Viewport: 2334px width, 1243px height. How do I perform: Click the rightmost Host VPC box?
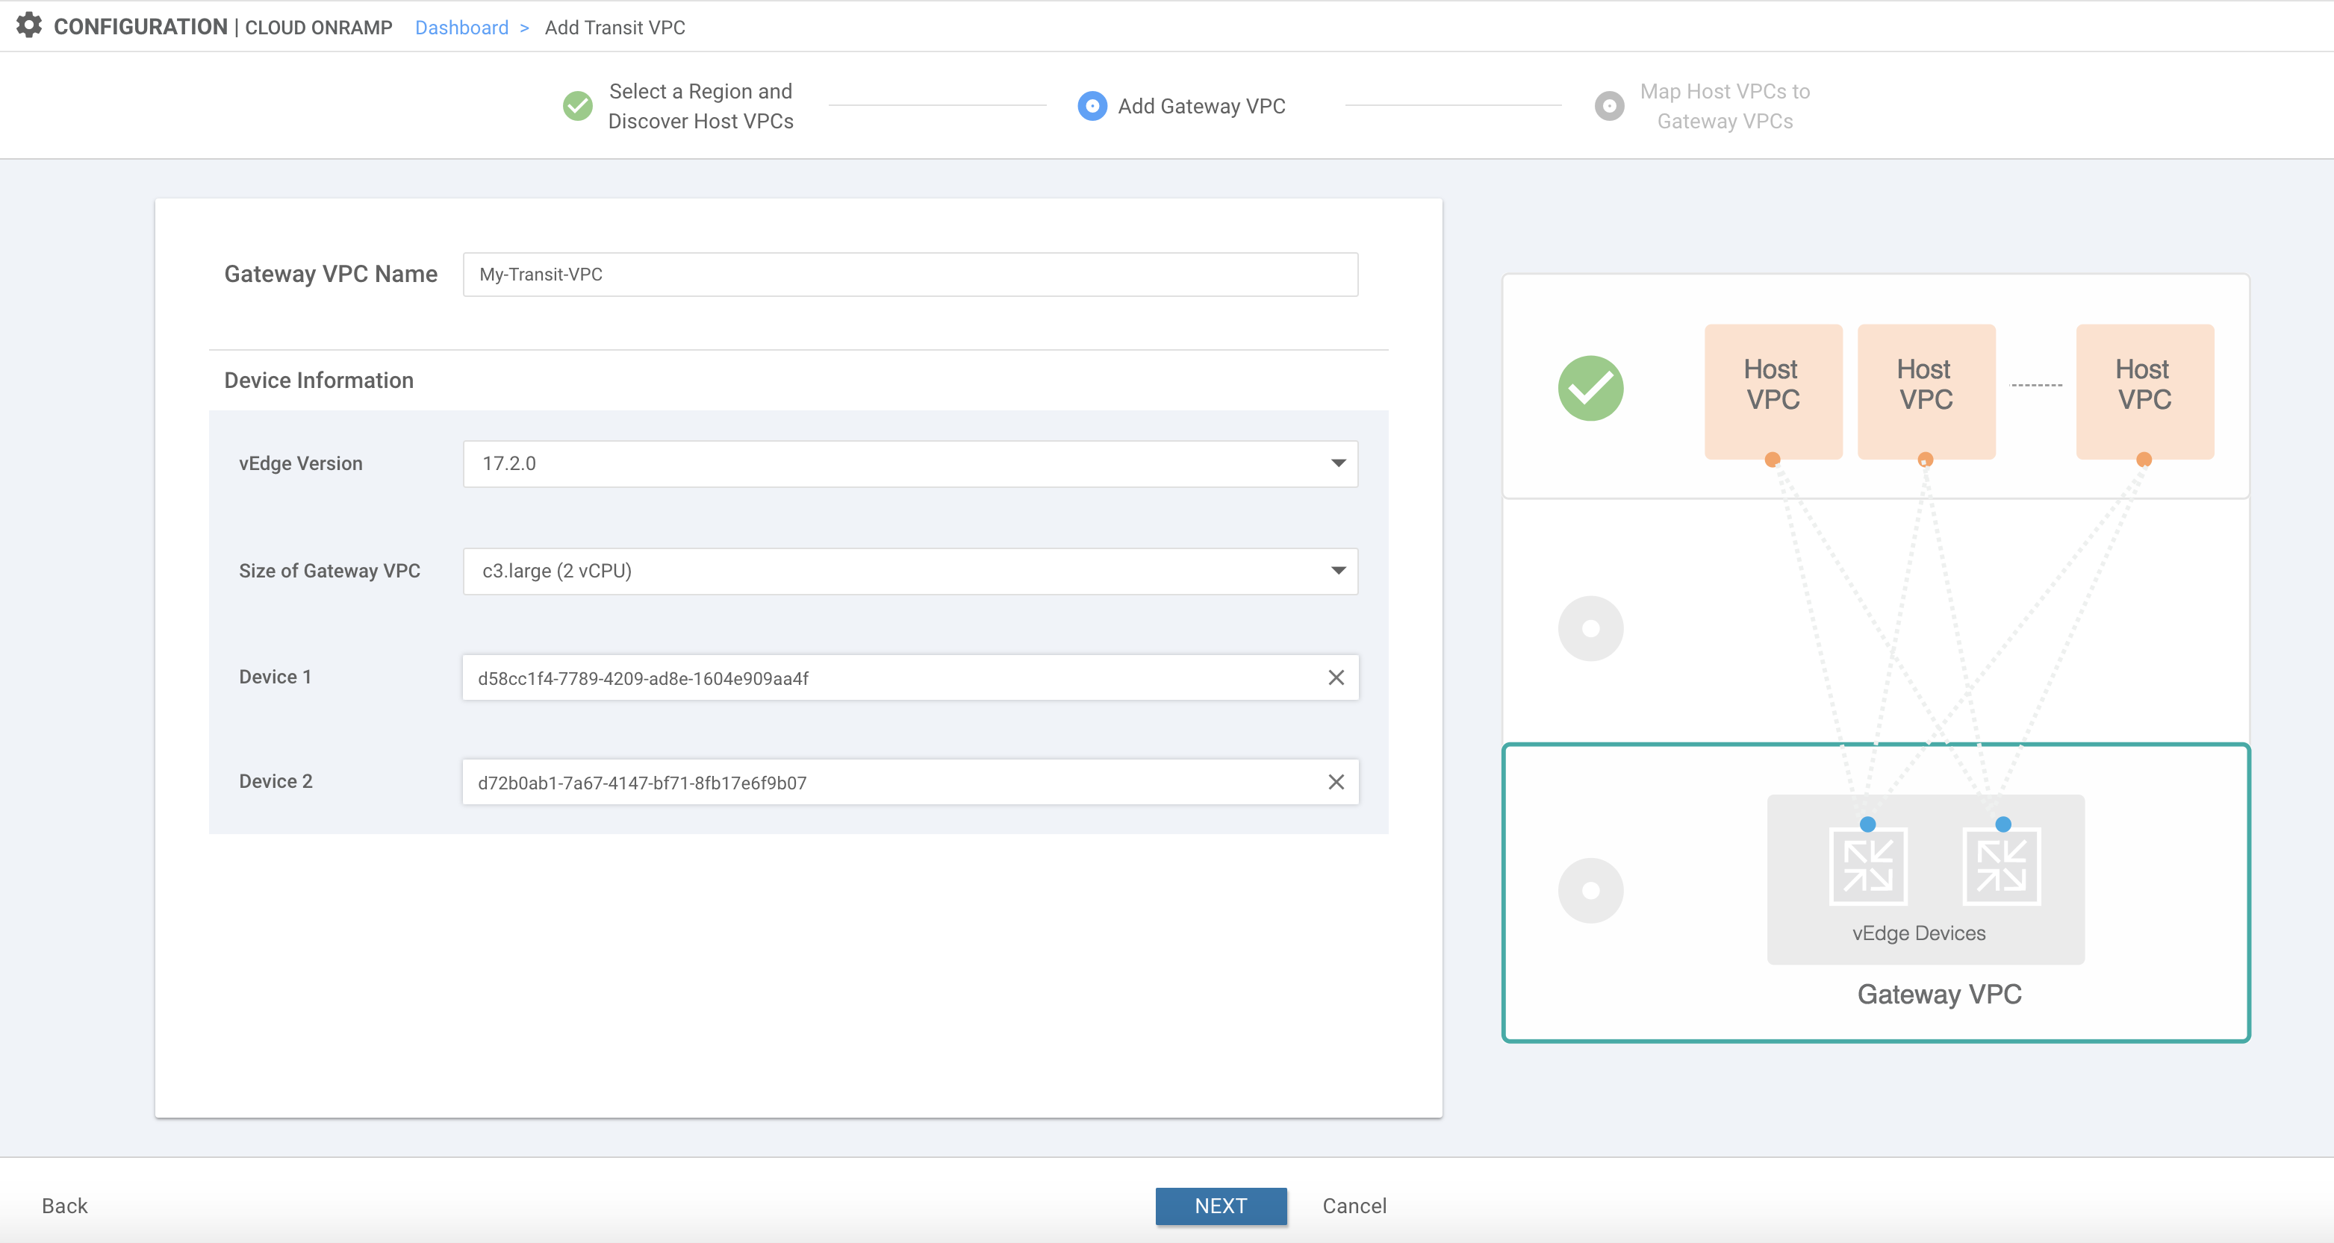pos(2144,391)
